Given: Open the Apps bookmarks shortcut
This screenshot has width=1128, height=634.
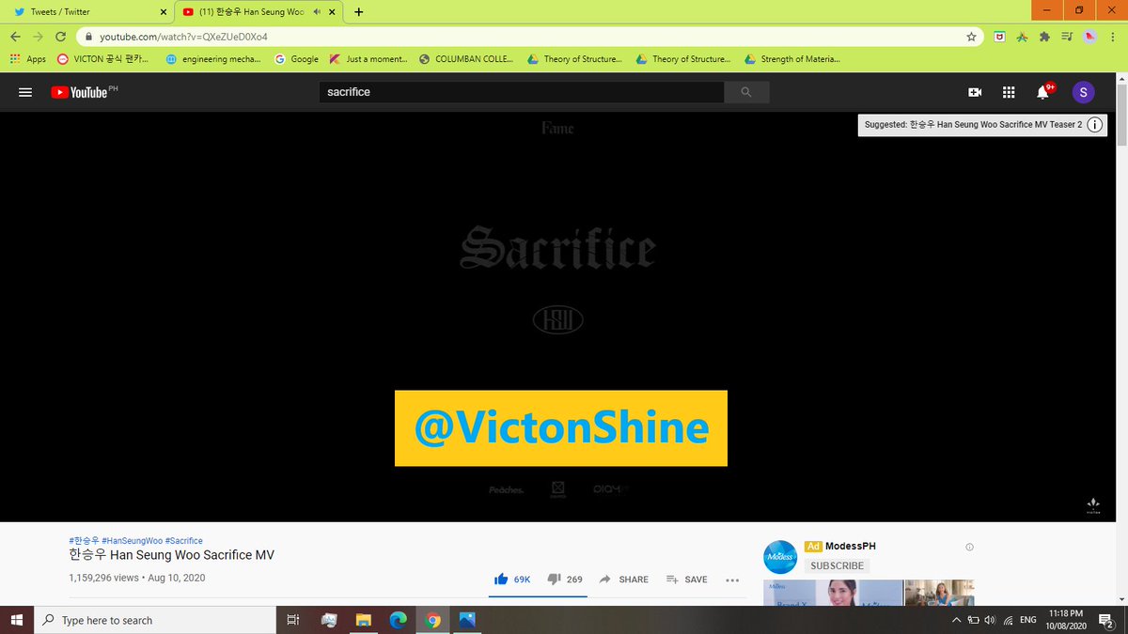Looking at the screenshot, I should 27,59.
